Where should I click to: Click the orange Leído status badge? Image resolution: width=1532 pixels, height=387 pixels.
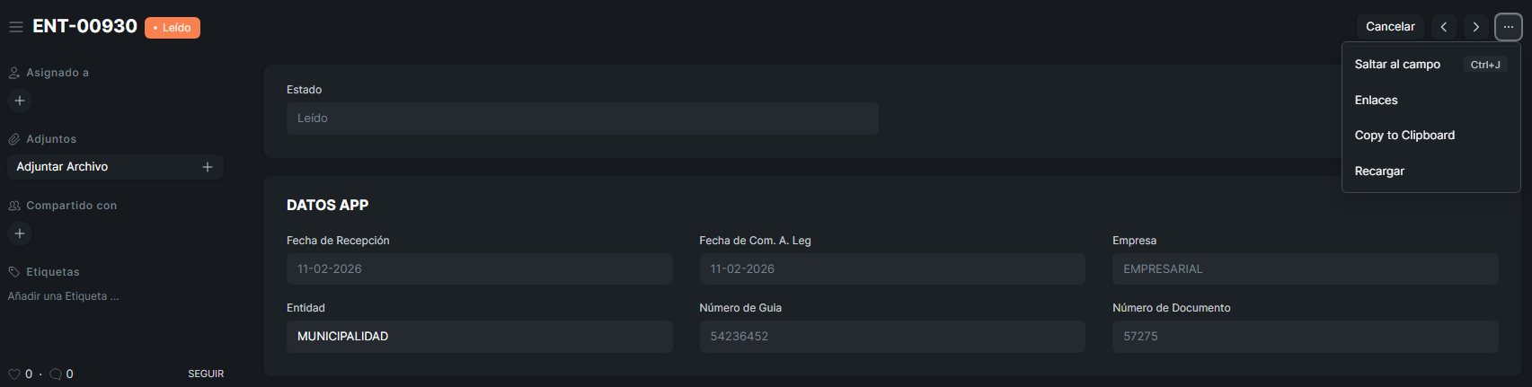coord(173,28)
